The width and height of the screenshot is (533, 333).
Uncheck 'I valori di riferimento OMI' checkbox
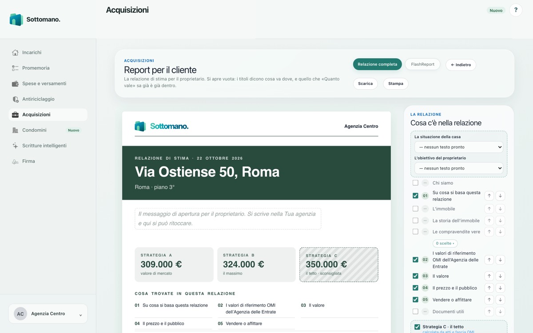tap(415, 260)
